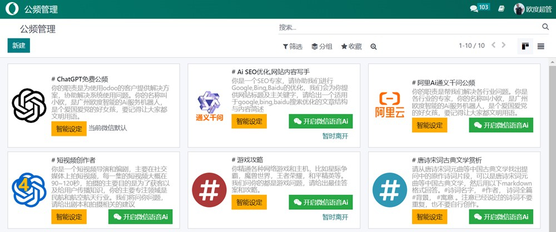Go to previous page arrow

pos(493,45)
